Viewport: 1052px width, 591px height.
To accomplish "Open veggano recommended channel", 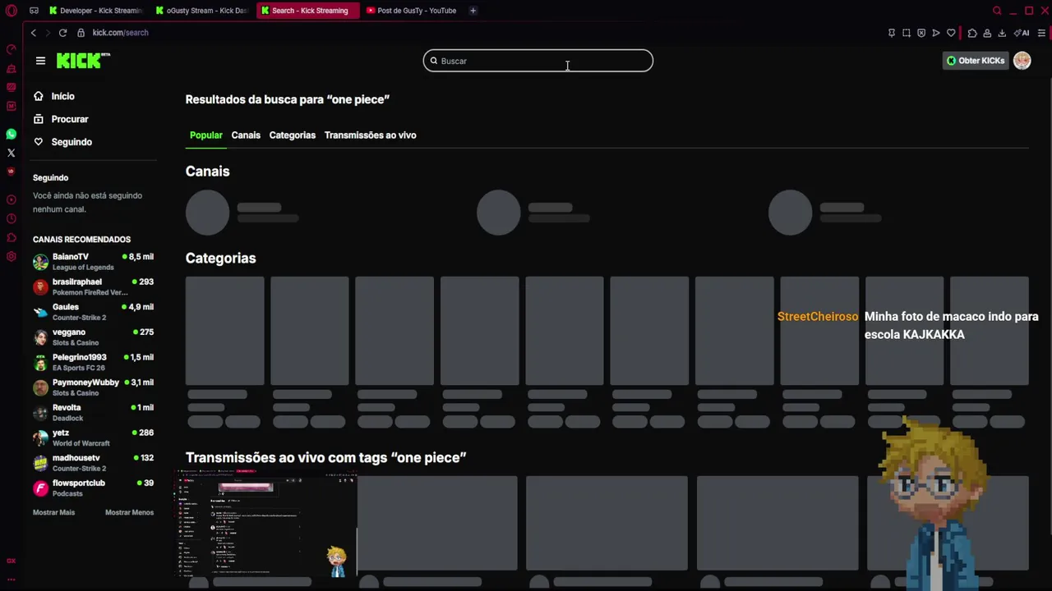I will coord(93,337).
